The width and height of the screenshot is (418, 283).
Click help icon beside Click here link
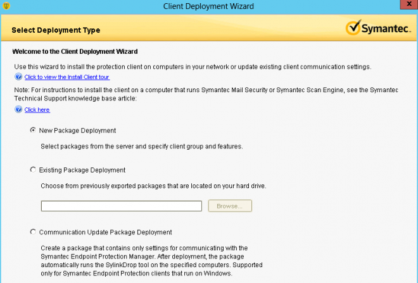[18, 109]
